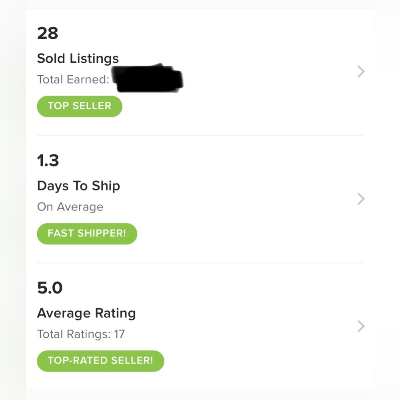Screen dimensions: 400x400
Task: Expand Days To Ship row chevron
Action: point(361,199)
